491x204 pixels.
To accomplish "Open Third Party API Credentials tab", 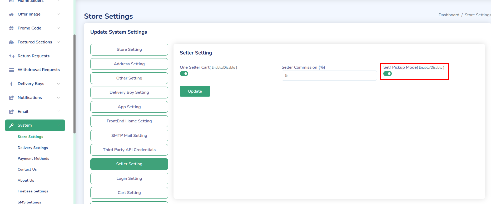I will coord(129,150).
